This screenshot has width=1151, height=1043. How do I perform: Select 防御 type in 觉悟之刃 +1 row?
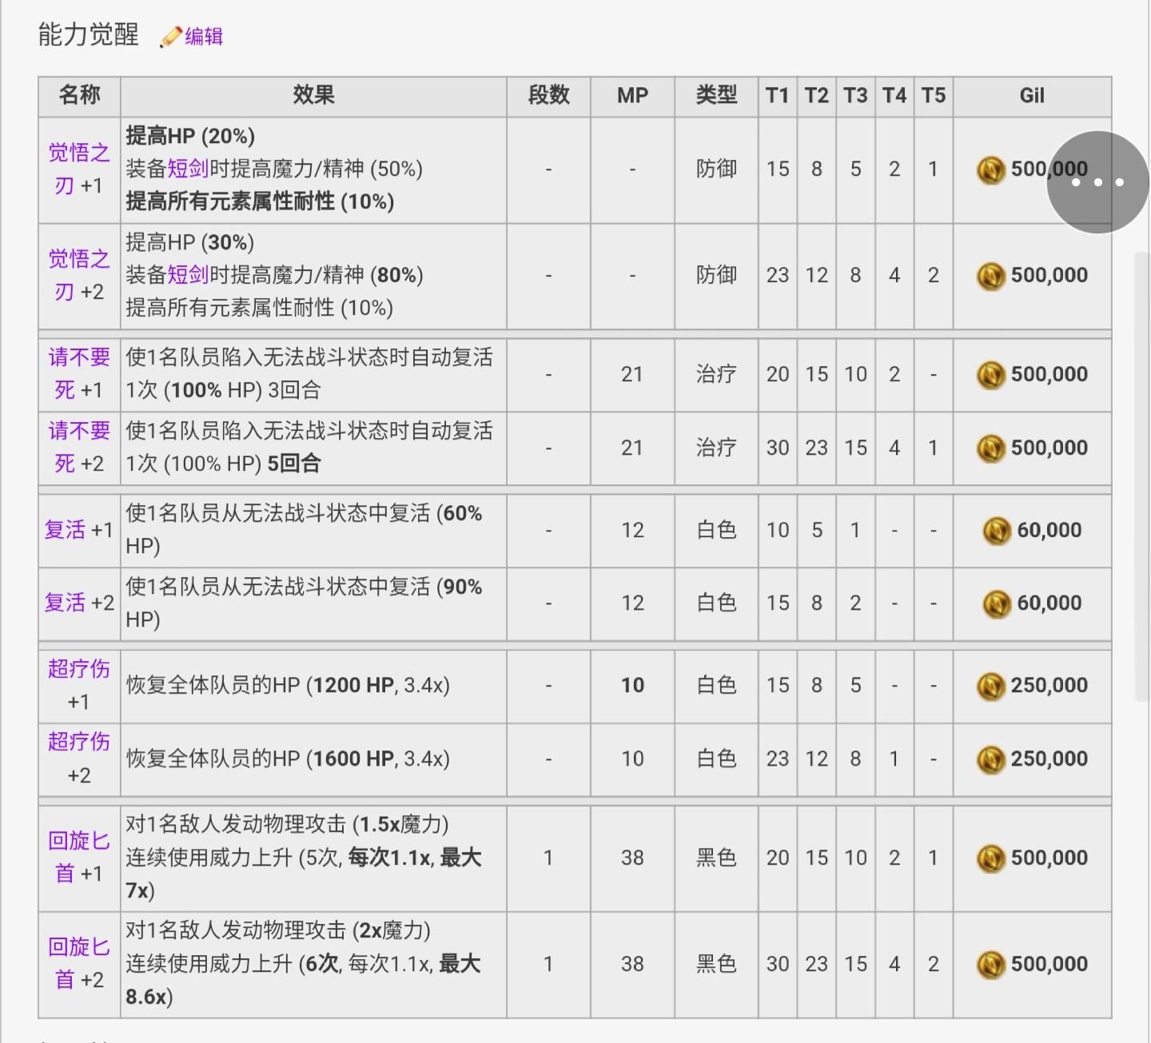click(x=716, y=169)
